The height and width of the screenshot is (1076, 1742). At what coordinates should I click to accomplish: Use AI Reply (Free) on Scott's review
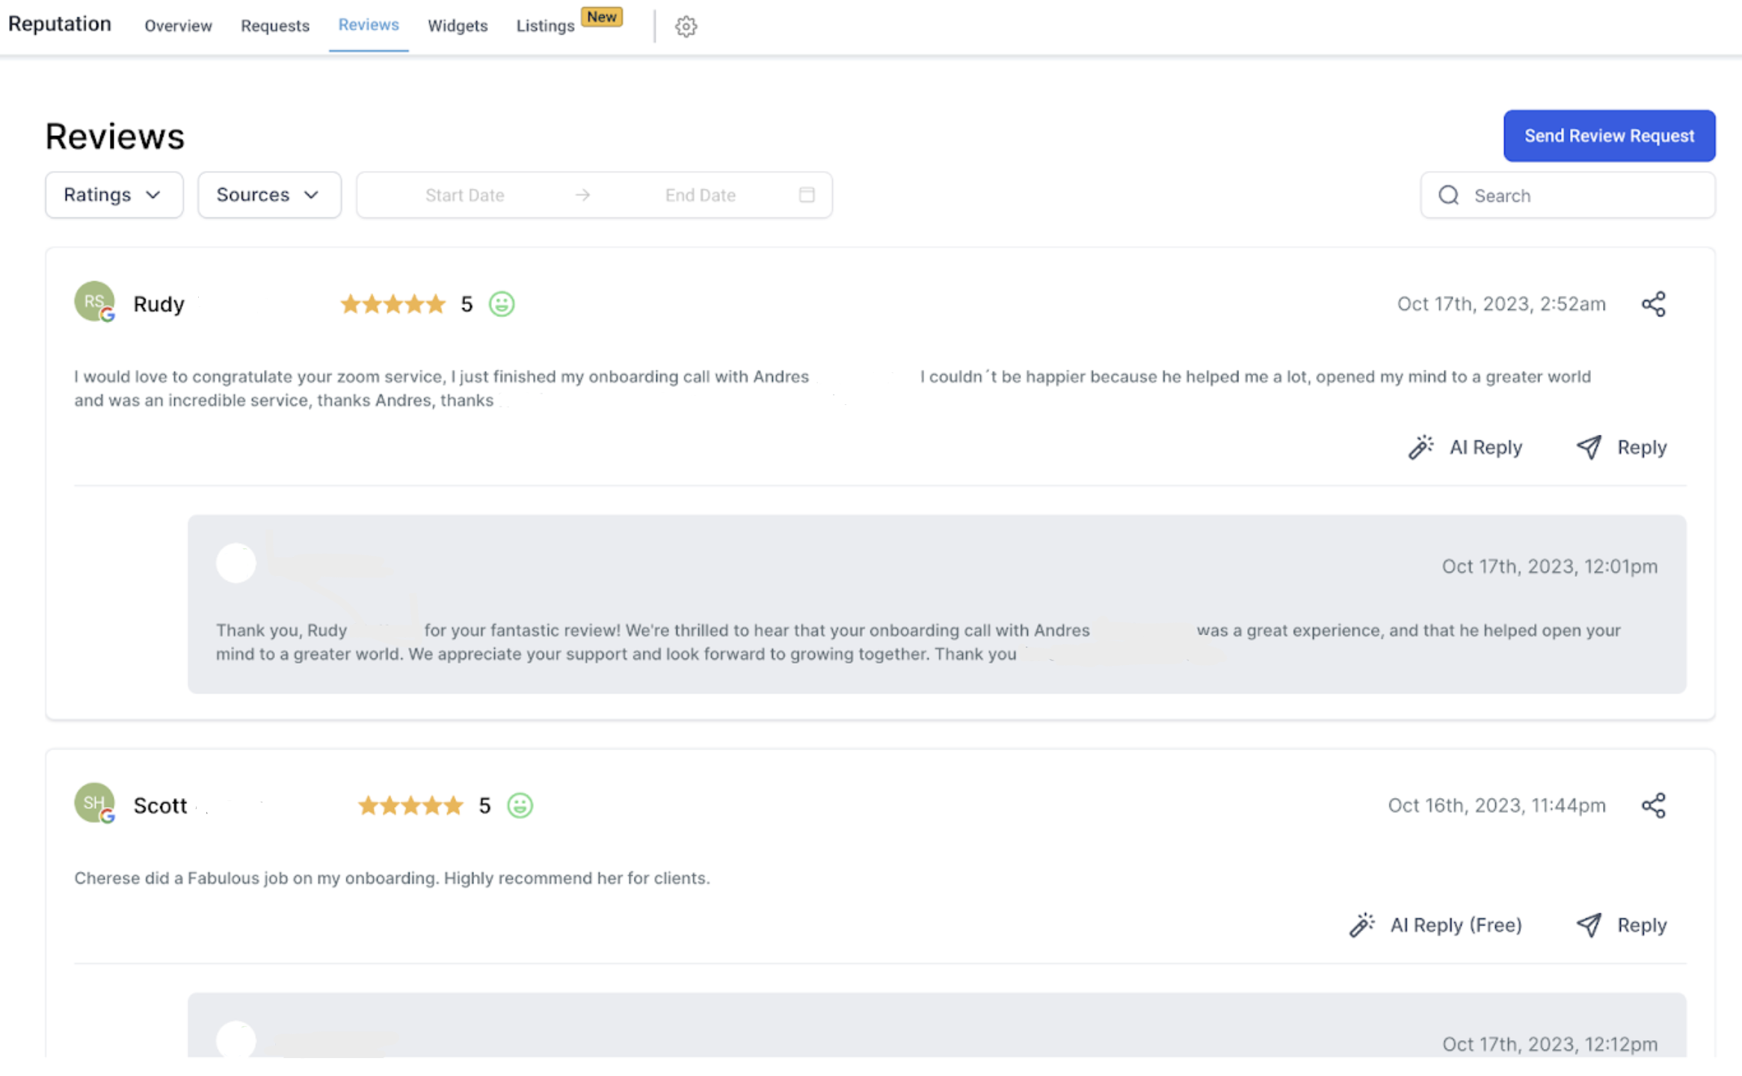tap(1435, 925)
